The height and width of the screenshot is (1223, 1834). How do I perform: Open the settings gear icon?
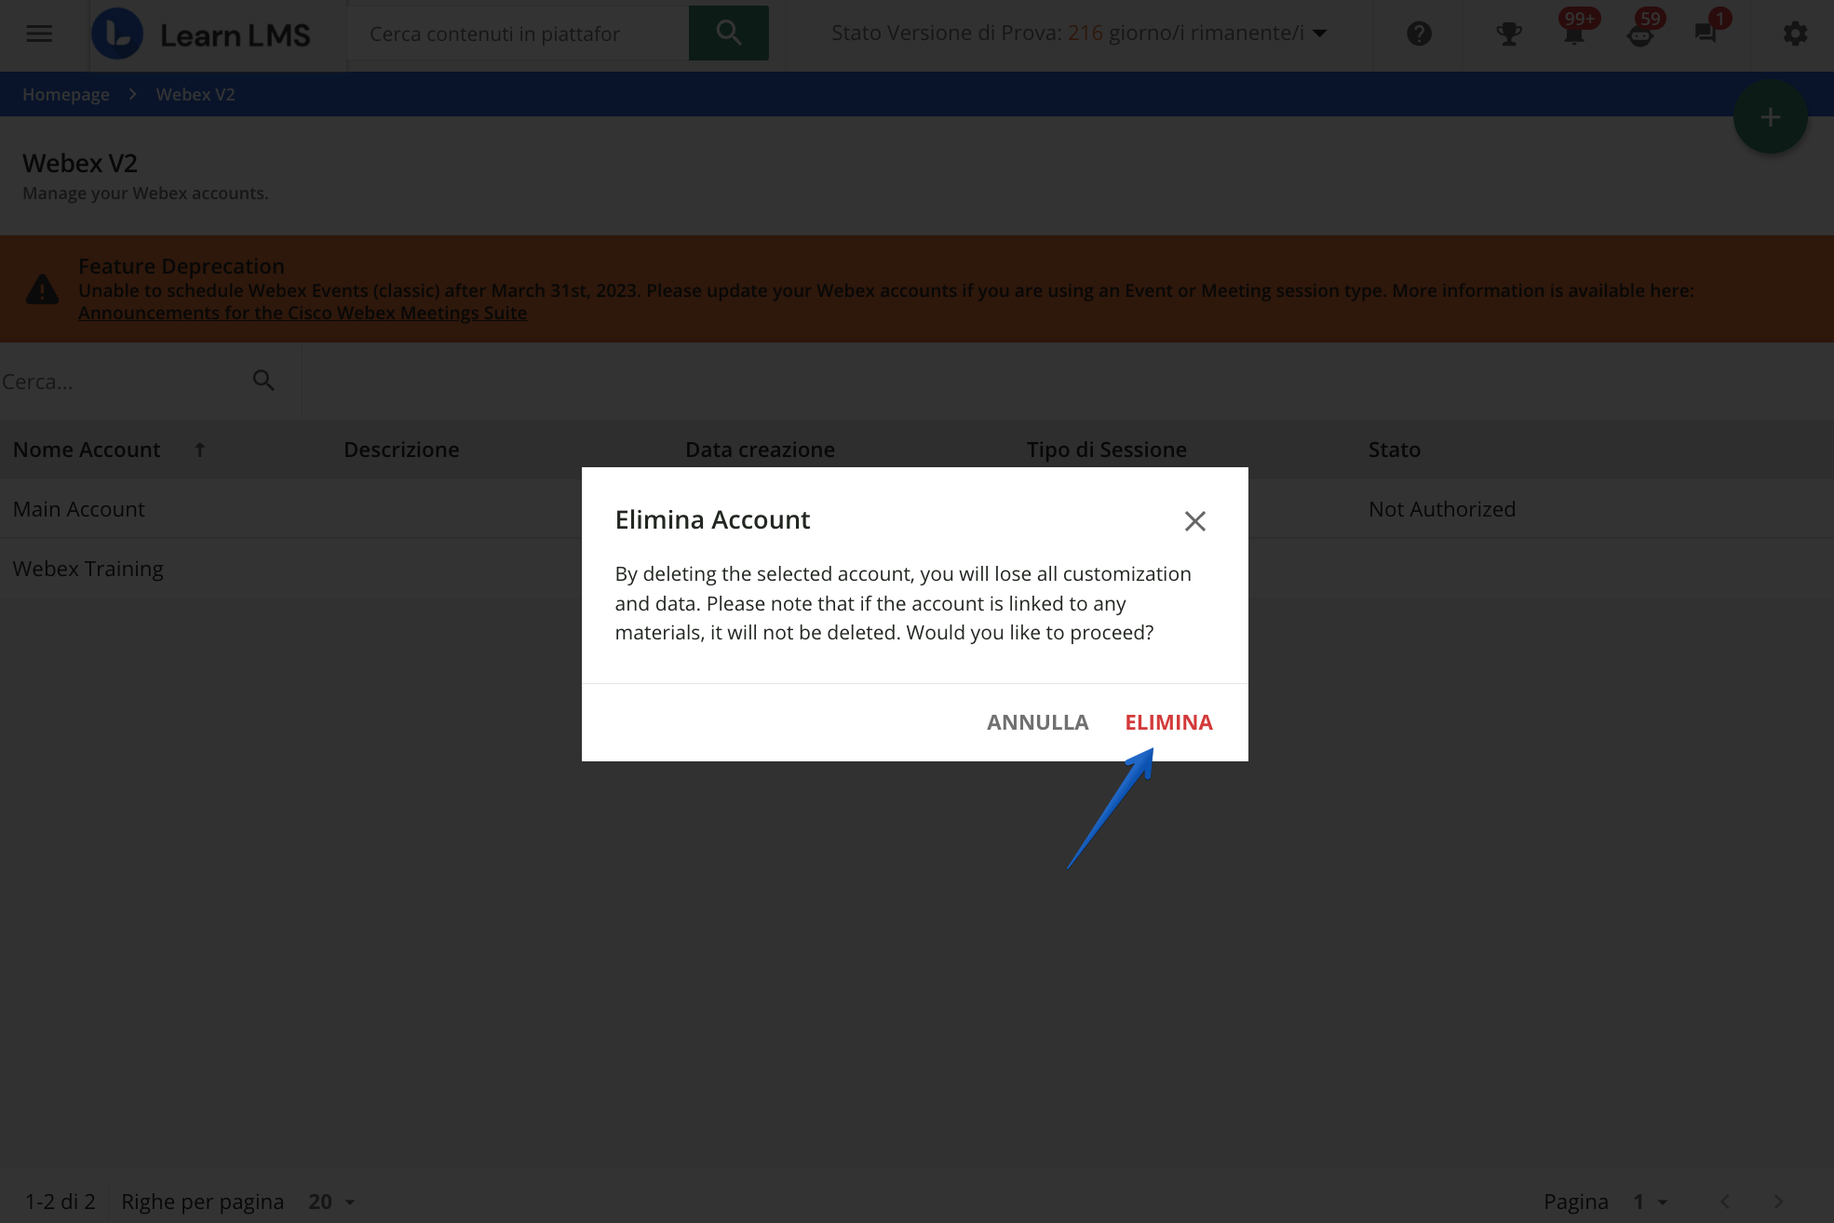1794,34
